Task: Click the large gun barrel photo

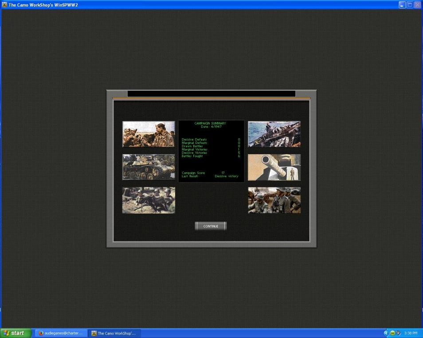Action: (x=274, y=167)
